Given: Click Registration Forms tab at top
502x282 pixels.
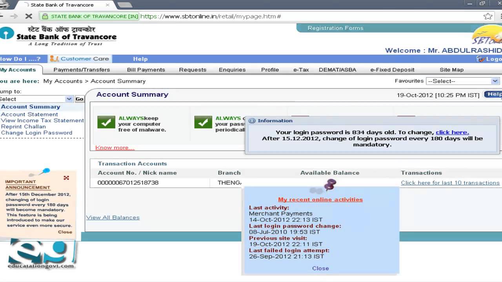Looking at the screenshot, I should (335, 28).
